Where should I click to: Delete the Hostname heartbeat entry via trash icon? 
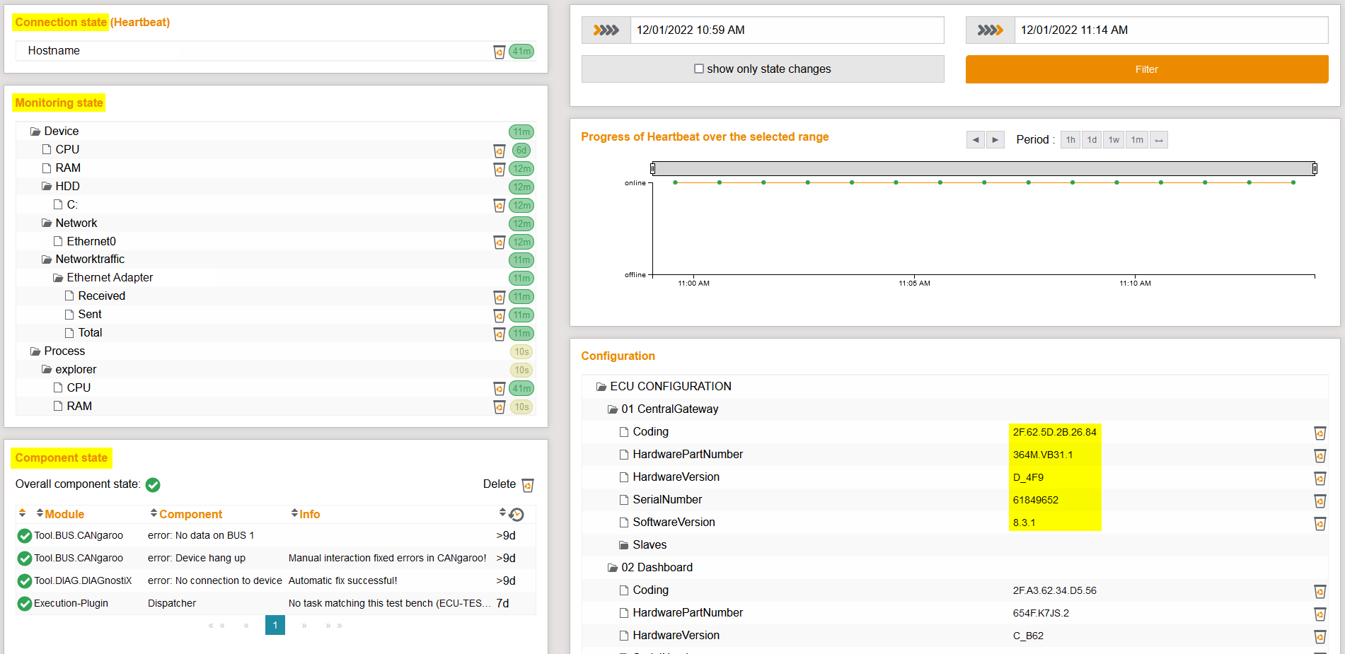[499, 52]
